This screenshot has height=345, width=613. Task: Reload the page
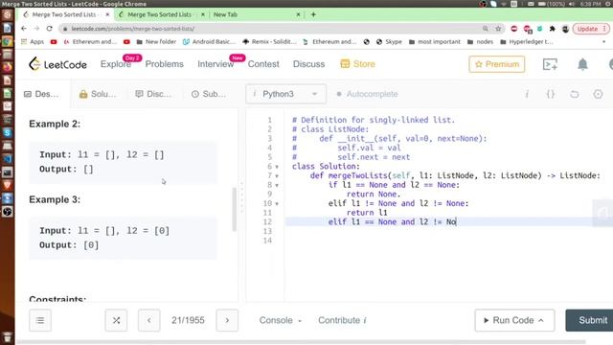[x=49, y=29]
